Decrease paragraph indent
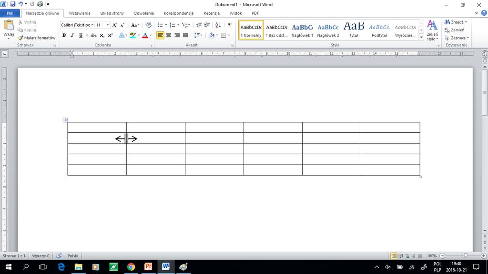 199,25
